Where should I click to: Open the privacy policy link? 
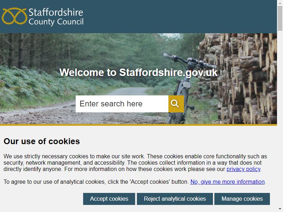point(243,169)
